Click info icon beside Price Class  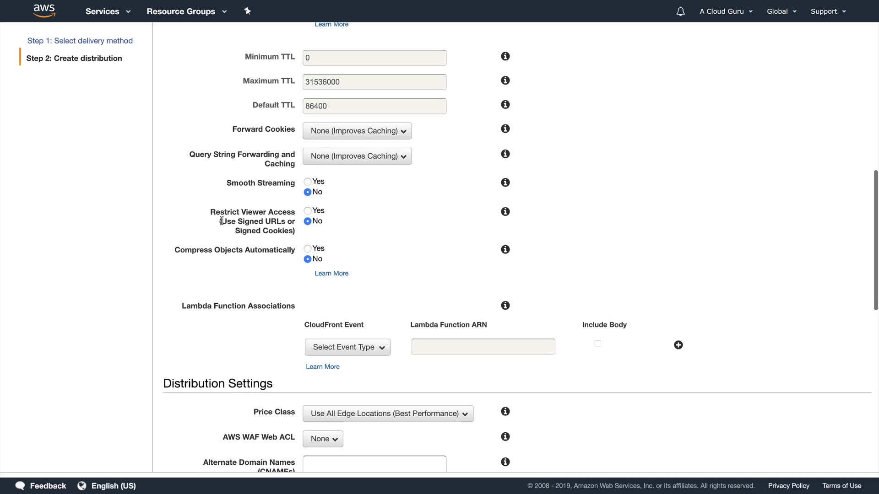pos(505,412)
